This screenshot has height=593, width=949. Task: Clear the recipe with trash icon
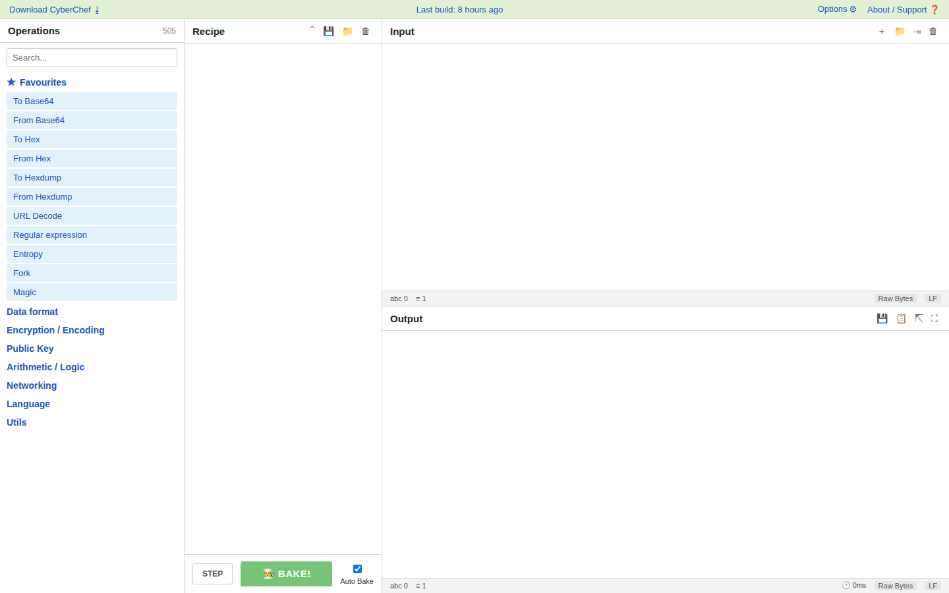click(x=366, y=31)
